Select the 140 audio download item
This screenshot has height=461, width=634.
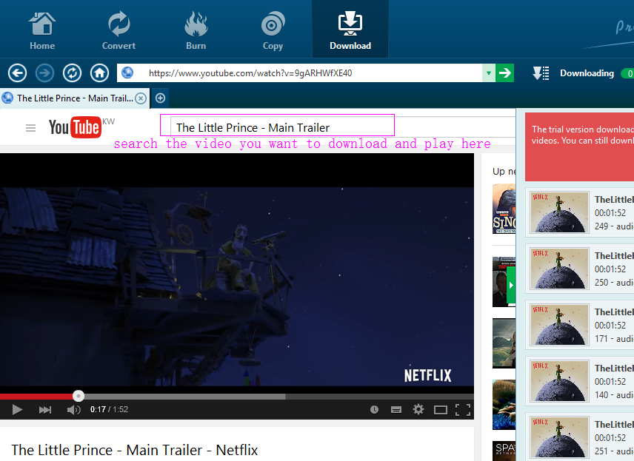579,381
